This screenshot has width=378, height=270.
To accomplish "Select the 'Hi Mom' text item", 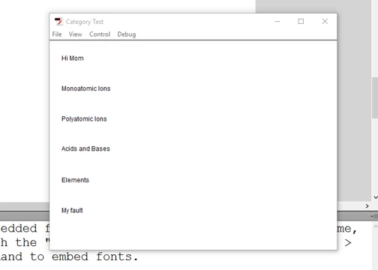I will tap(73, 58).
